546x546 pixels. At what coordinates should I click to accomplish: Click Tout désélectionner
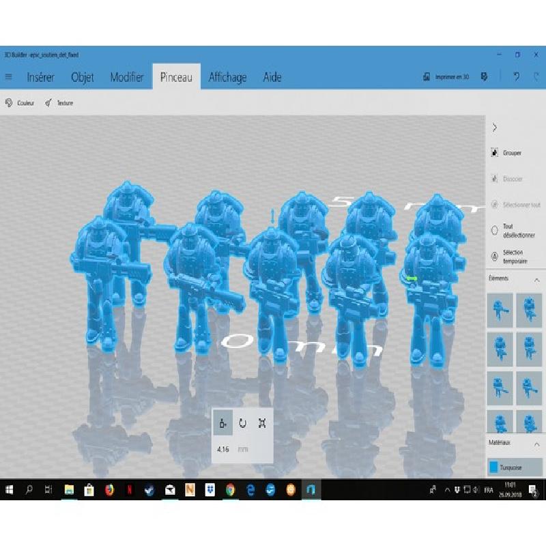click(x=513, y=231)
